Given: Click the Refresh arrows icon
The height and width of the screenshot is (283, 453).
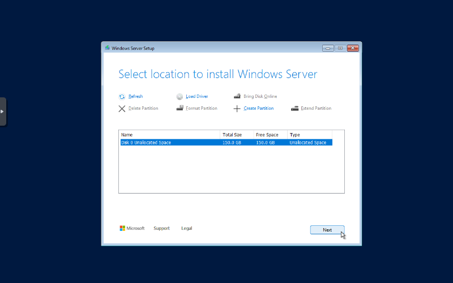Looking at the screenshot, I should [x=122, y=97].
